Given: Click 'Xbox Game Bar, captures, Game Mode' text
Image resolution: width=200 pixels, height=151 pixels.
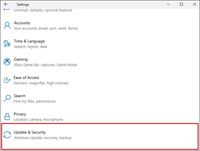Looking at the screenshot, I should pos(46,65).
